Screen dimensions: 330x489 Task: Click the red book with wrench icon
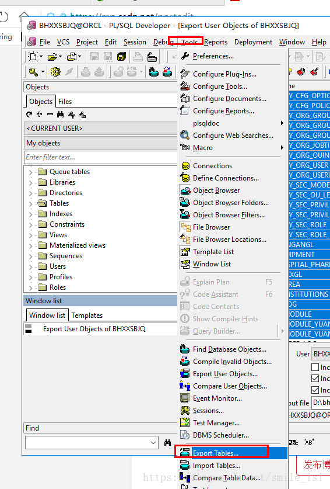pos(314,72)
